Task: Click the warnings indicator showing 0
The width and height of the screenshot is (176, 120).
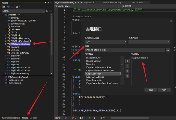Action: click(x=82, y=118)
